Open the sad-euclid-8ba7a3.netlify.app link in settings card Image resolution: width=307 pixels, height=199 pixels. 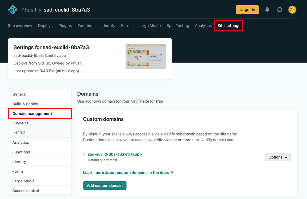[40, 56]
